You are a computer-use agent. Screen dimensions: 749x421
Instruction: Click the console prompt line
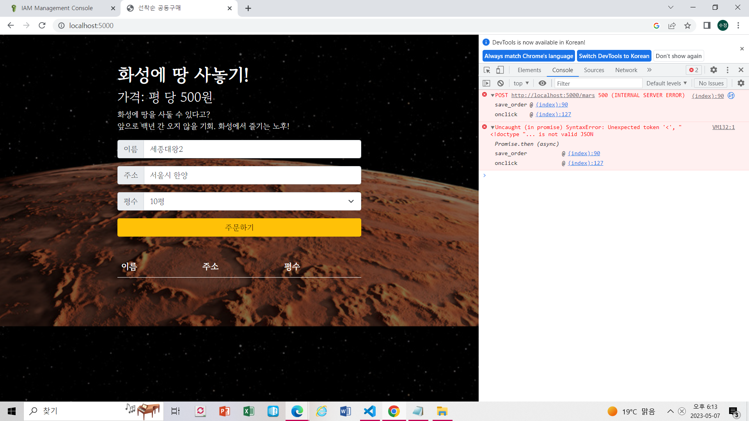[x=614, y=175]
